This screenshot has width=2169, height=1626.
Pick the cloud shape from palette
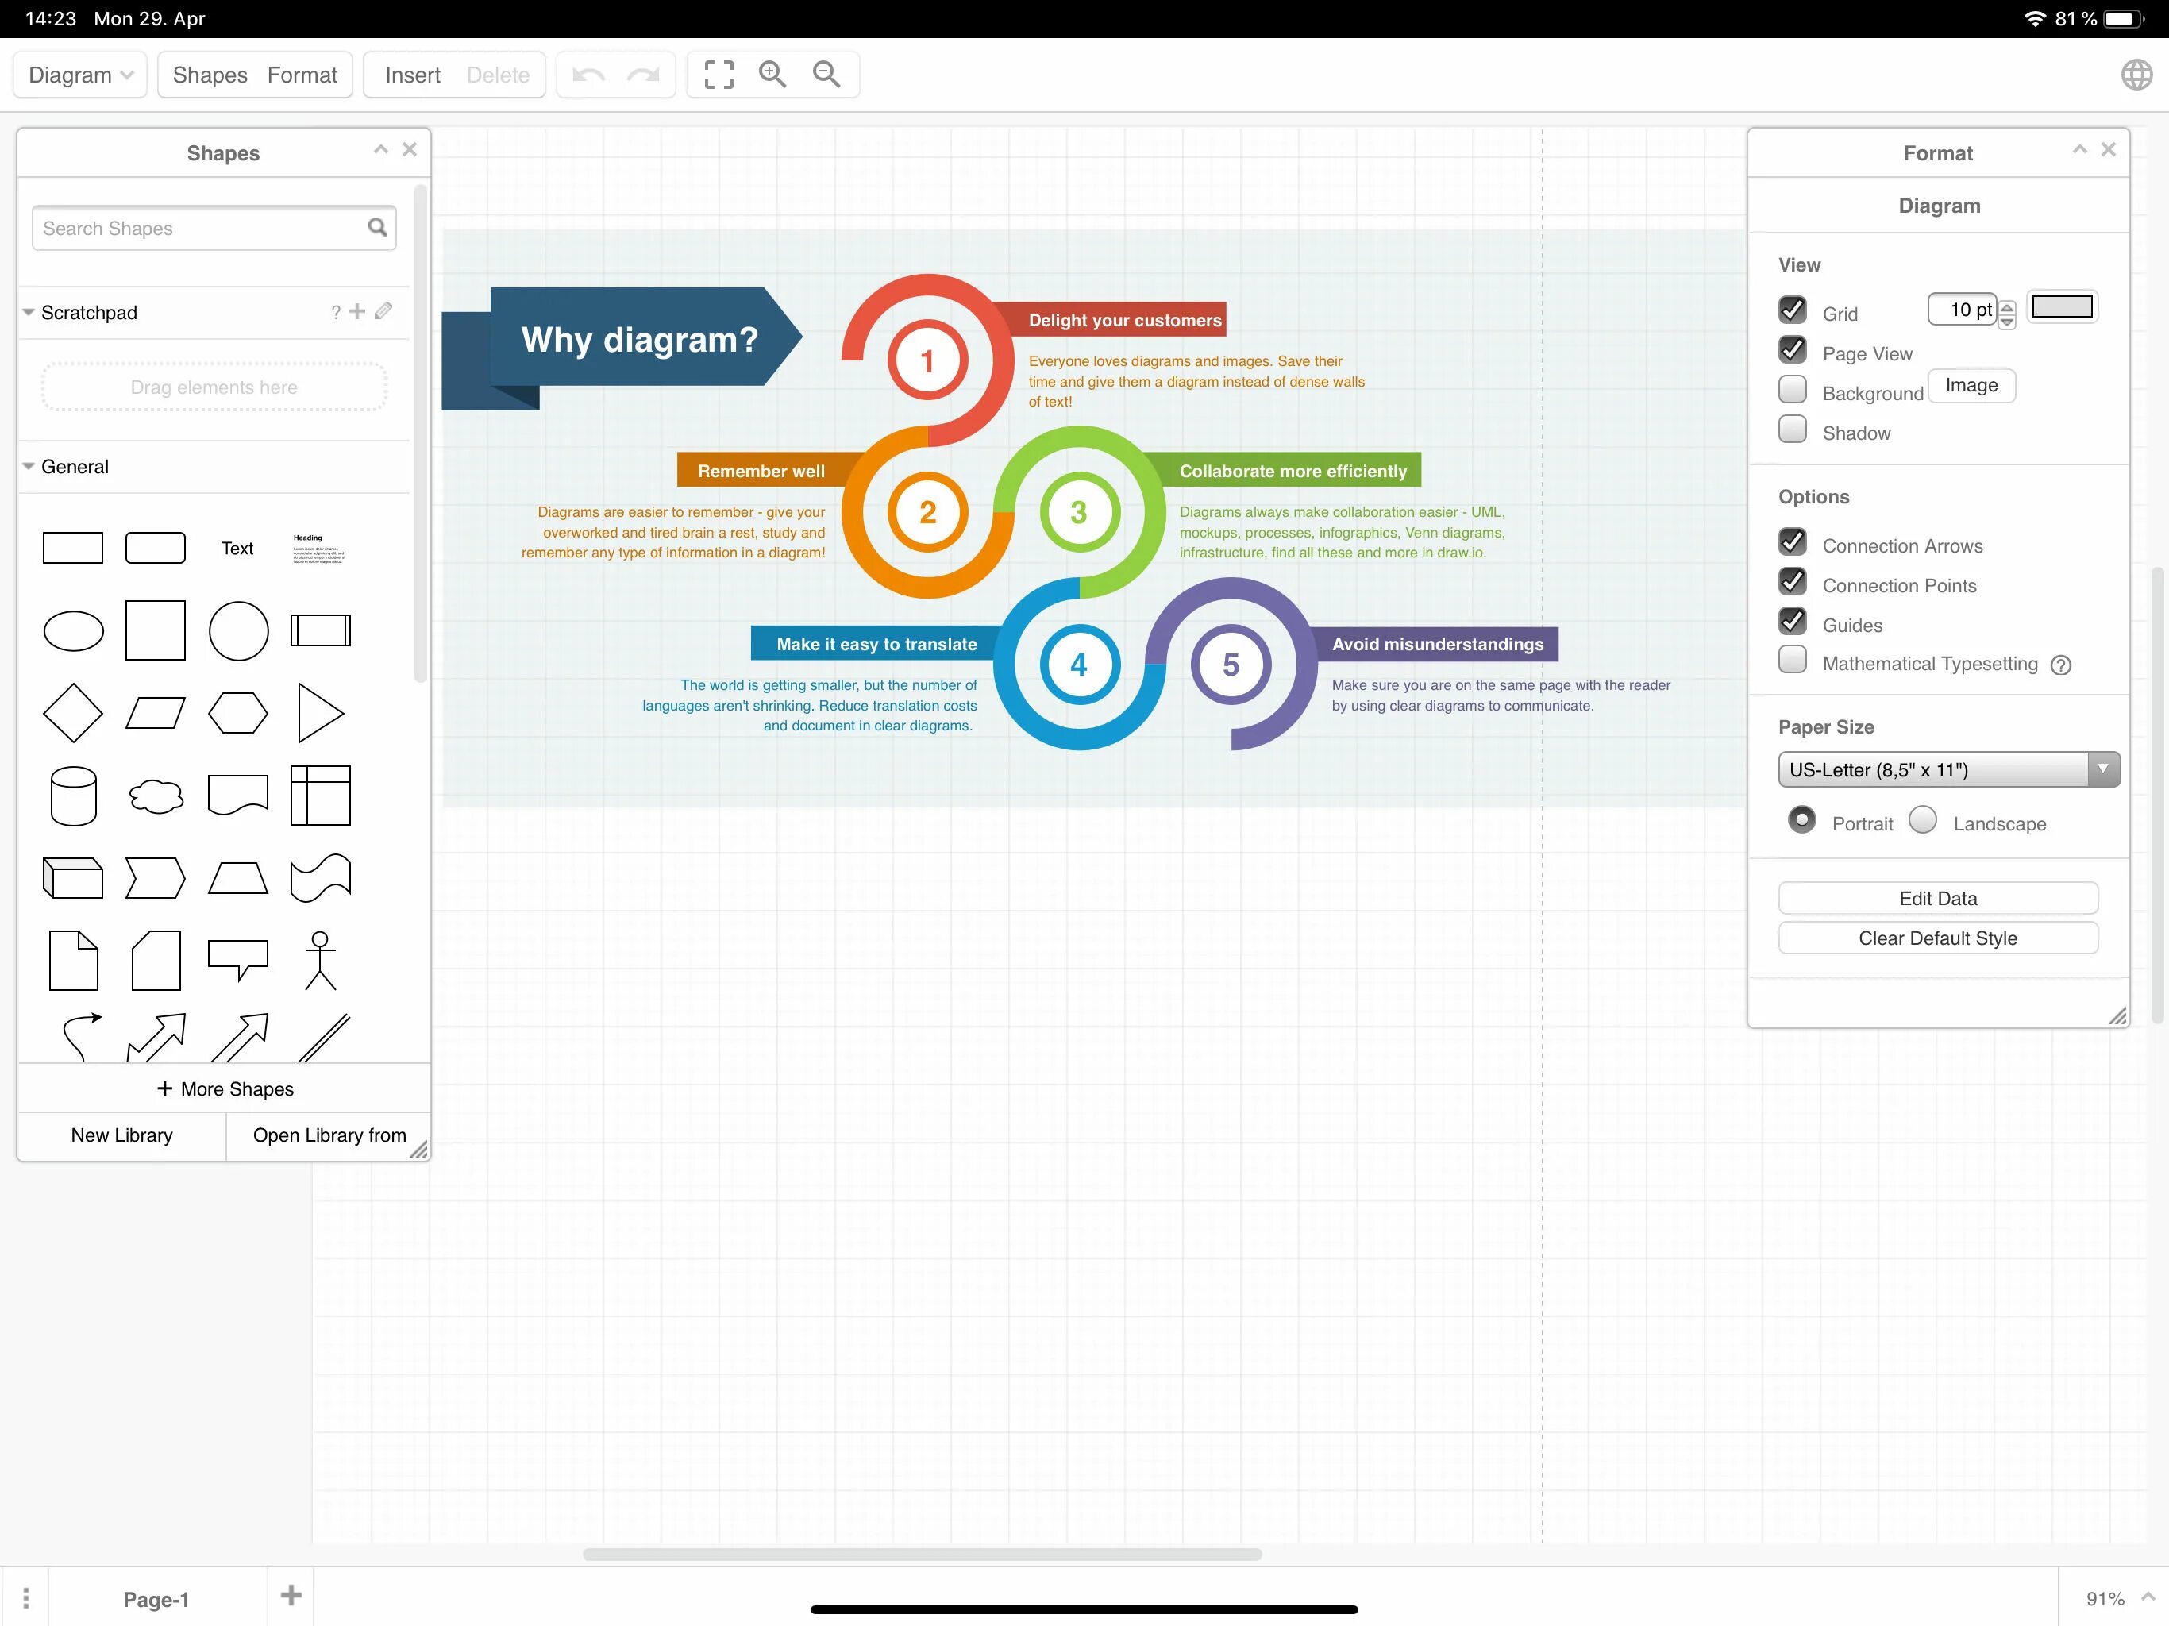(x=155, y=796)
